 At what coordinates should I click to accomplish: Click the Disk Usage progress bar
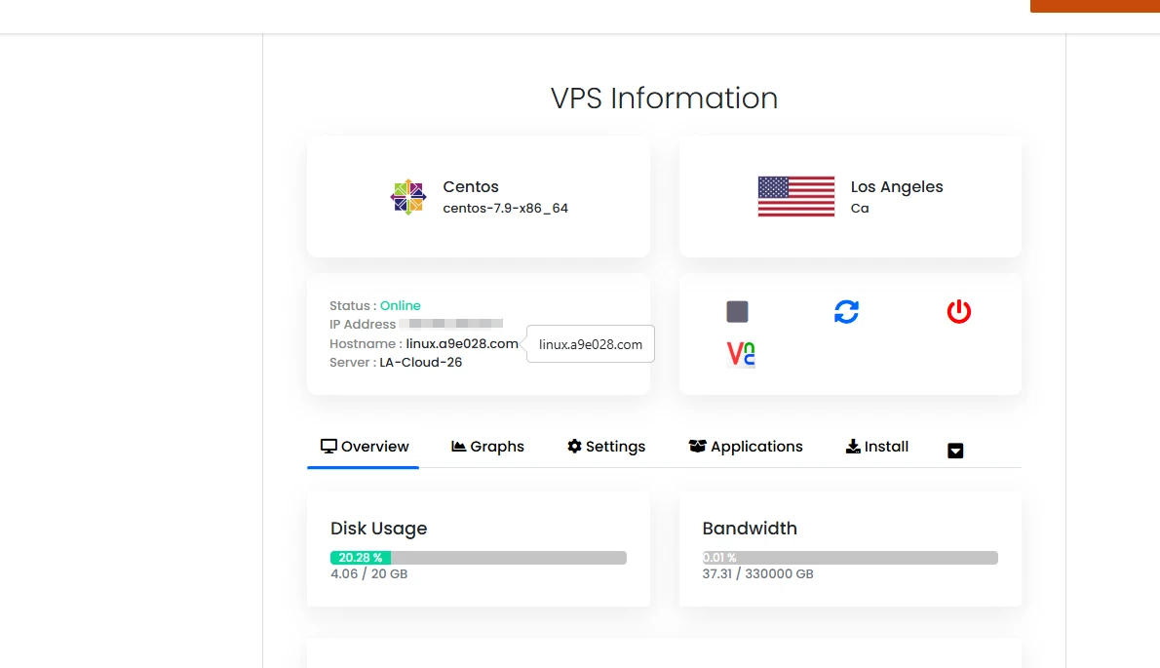pyautogui.click(x=478, y=558)
